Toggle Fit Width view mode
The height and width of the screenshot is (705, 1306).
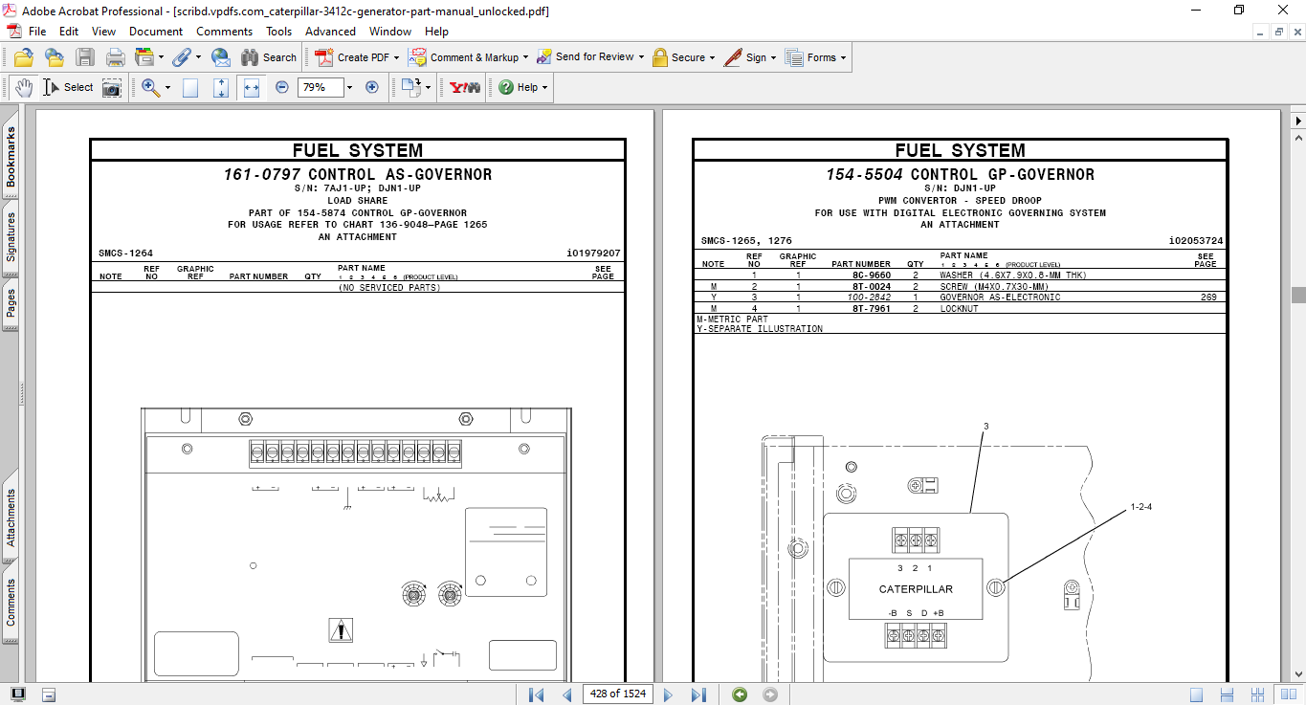click(x=252, y=87)
